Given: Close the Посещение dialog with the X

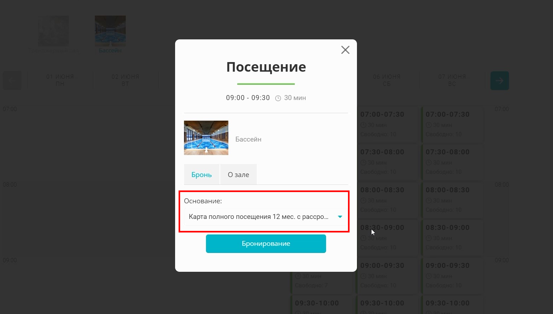Looking at the screenshot, I should (345, 50).
